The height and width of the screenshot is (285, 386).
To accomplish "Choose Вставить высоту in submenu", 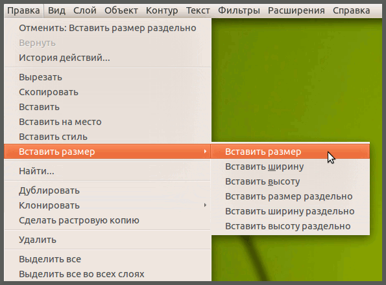I will [x=291, y=181].
